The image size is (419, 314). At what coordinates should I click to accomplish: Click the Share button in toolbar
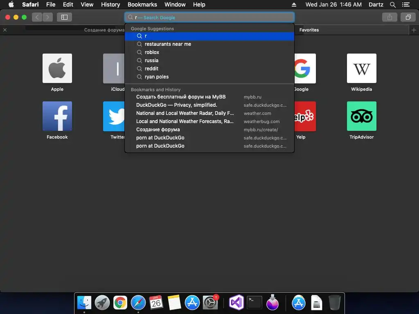click(390, 17)
